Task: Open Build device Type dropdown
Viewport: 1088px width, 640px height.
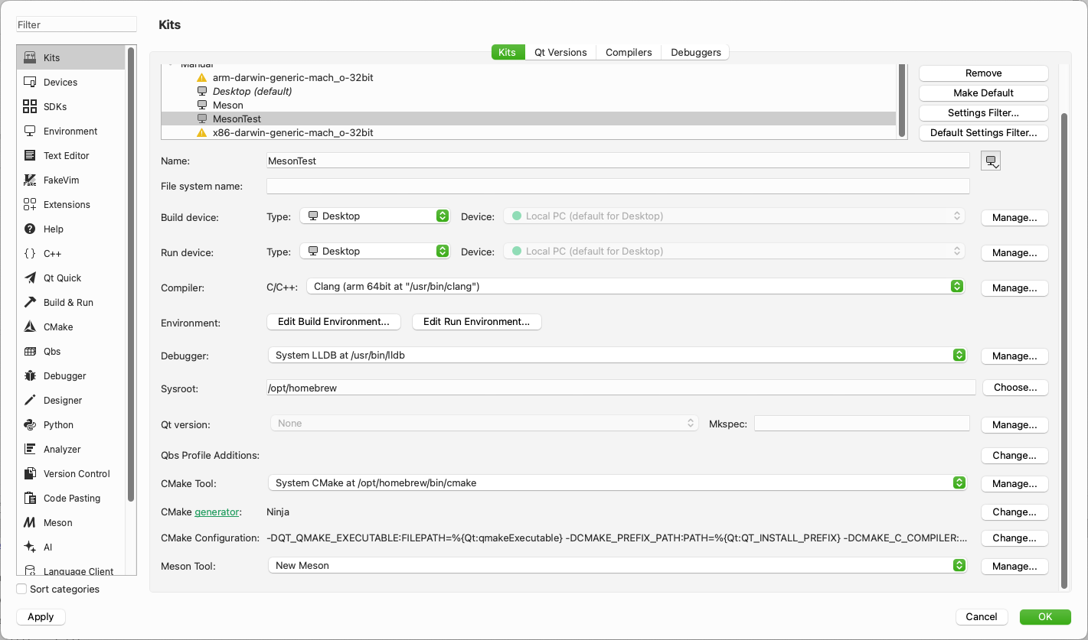Action: (x=374, y=216)
